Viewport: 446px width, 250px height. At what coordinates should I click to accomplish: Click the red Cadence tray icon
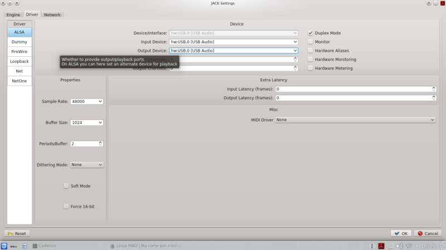pos(381,246)
